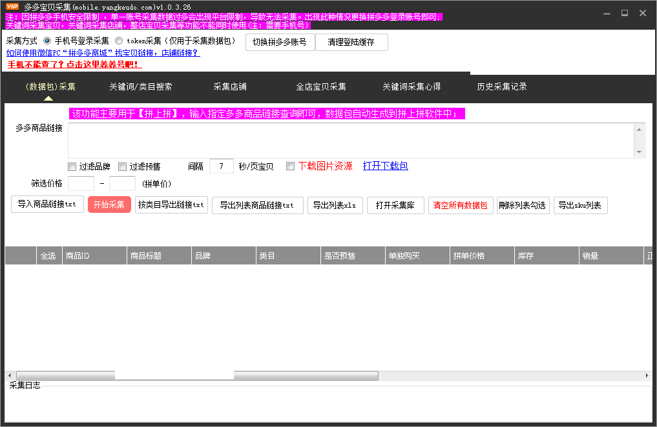Open 采集店铺 tab
Image resolution: width=657 pixels, height=427 pixels.
coord(230,86)
